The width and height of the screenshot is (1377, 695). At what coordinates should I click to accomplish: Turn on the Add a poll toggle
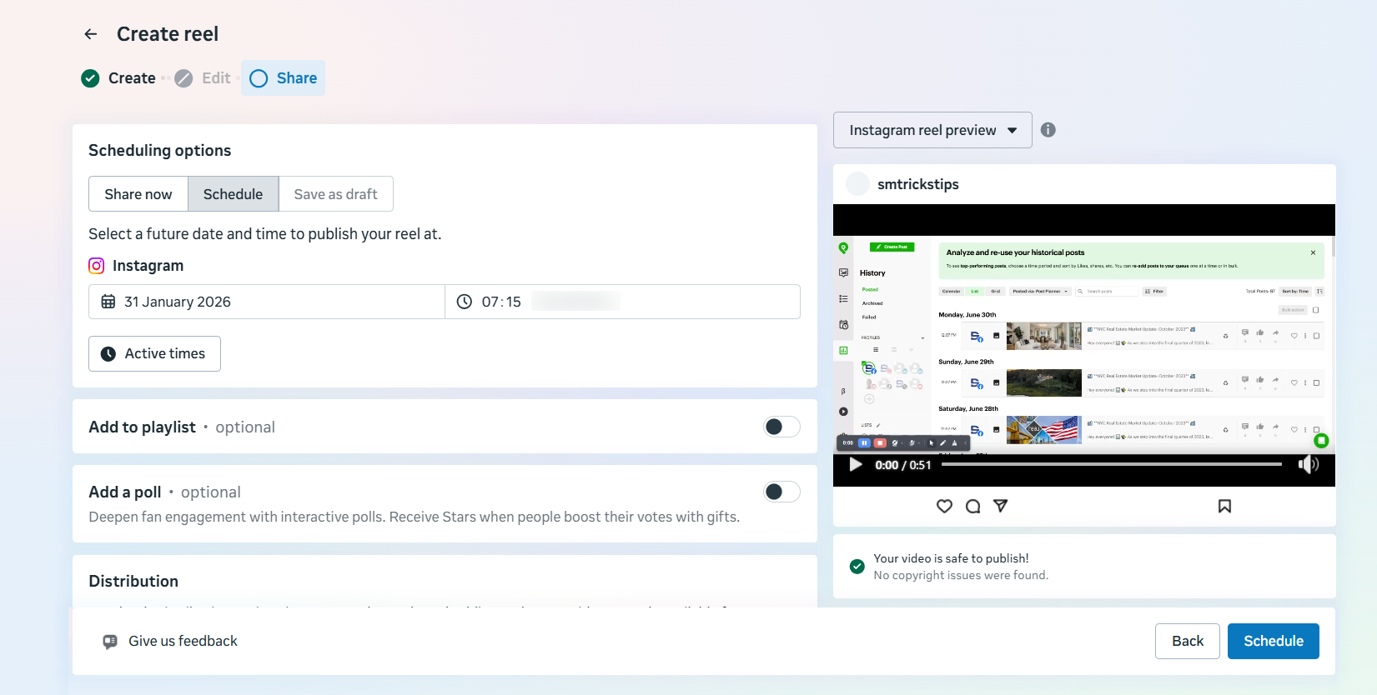(781, 492)
